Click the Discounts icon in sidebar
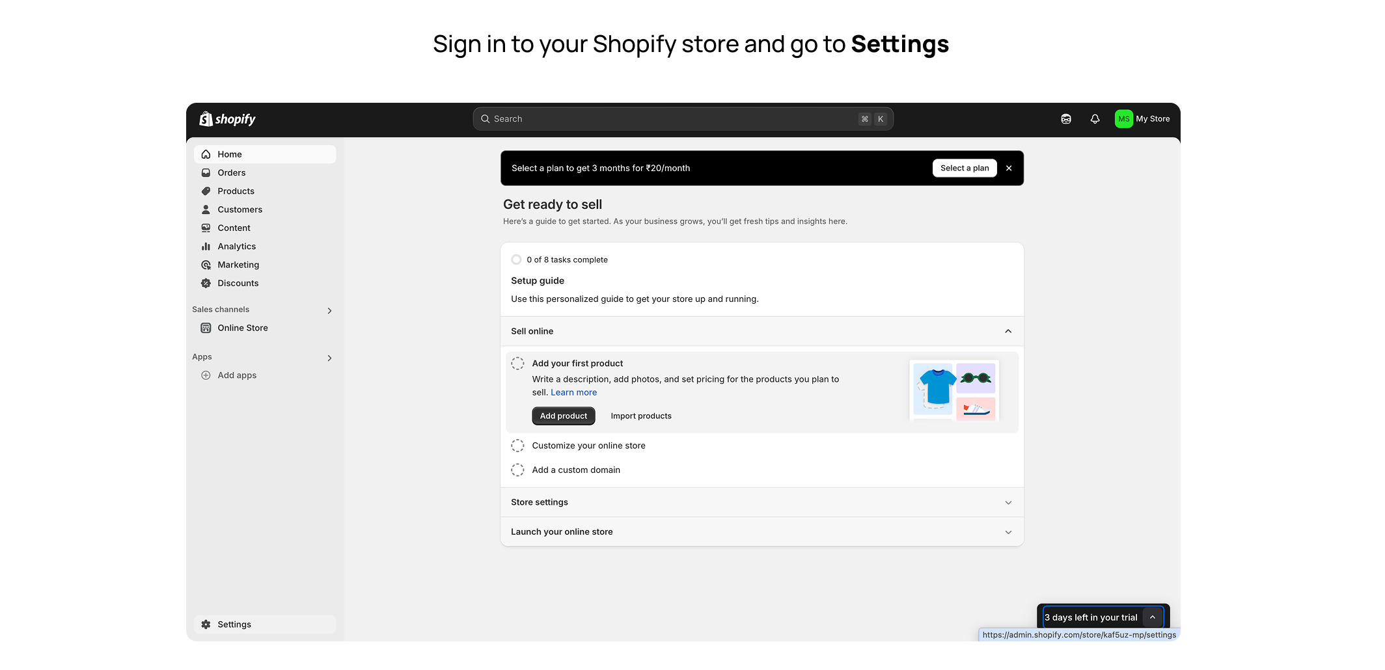 point(206,283)
